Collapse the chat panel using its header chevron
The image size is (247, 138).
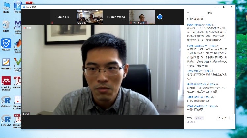pyautogui.click(x=188, y=13)
